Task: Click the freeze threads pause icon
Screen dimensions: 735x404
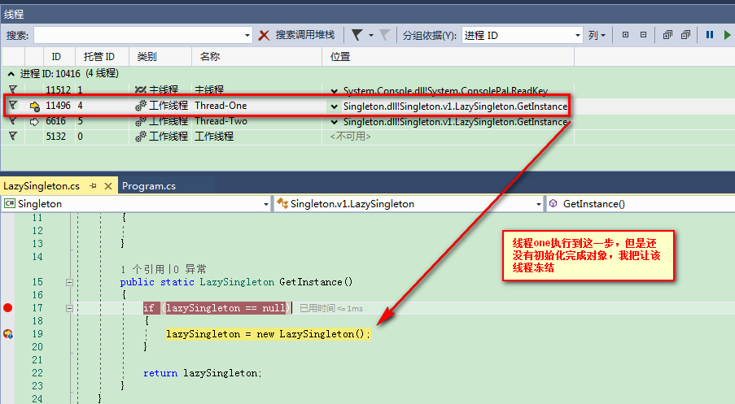Action: pyautogui.click(x=710, y=35)
